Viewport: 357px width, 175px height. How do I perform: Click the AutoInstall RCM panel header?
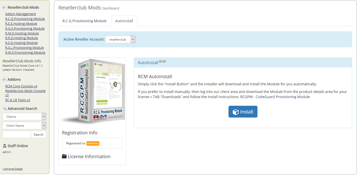[x=243, y=63]
